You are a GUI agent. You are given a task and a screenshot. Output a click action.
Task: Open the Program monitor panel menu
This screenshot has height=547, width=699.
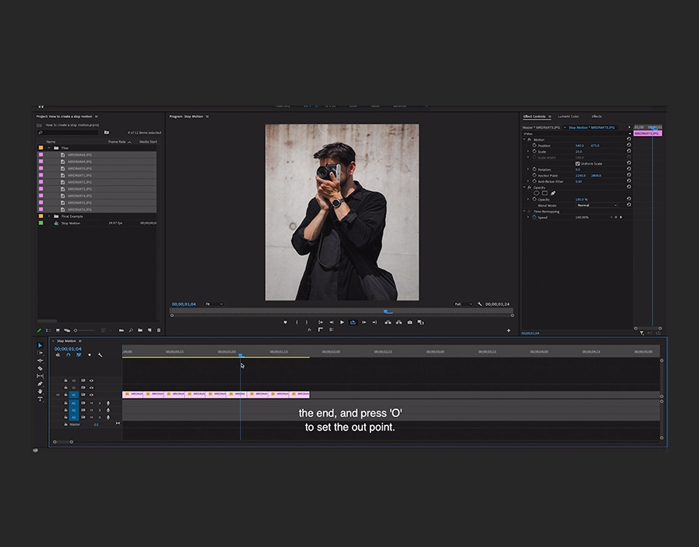click(x=207, y=117)
